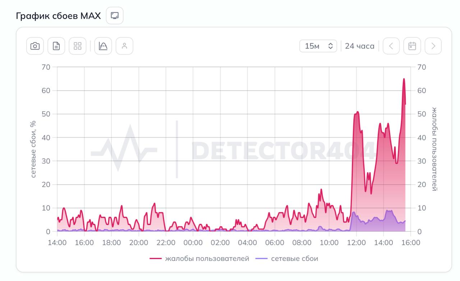
Task: Open the calendar date picker
Action: pos(412,46)
